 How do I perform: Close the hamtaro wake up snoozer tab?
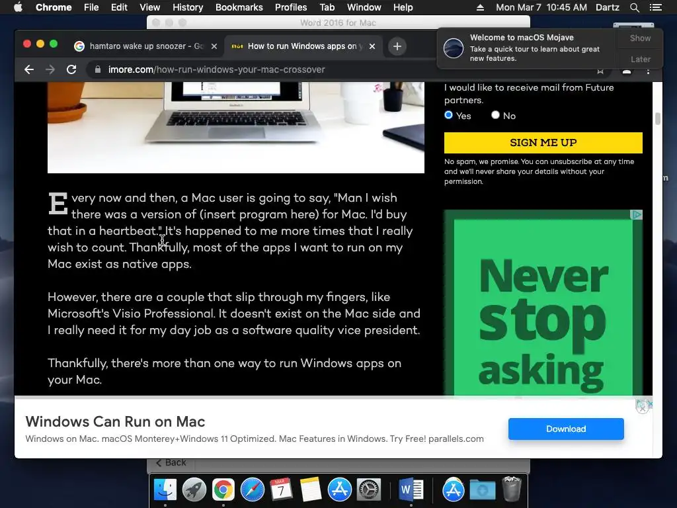[214, 46]
